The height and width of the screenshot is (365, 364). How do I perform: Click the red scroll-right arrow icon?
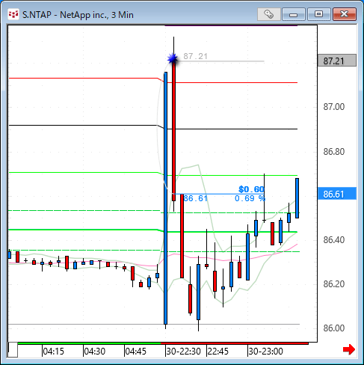349,349
